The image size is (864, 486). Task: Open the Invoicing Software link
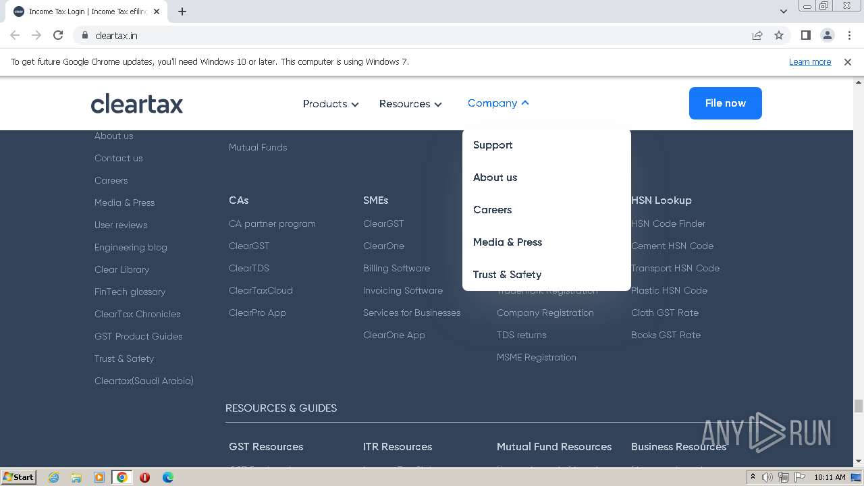tap(402, 290)
